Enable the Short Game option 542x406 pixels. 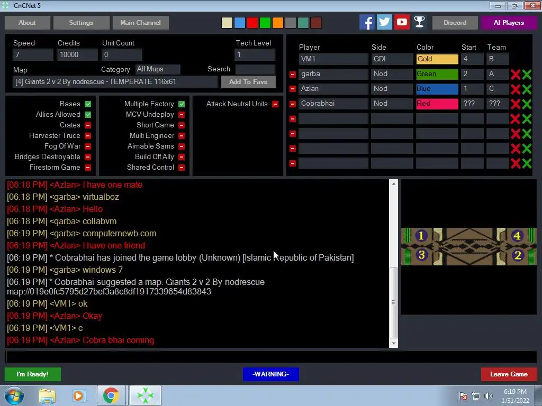(182, 125)
